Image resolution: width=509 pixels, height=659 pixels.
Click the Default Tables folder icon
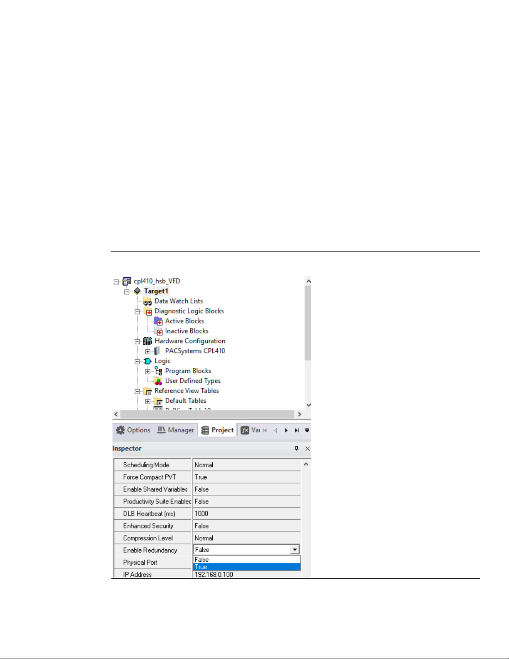158,401
